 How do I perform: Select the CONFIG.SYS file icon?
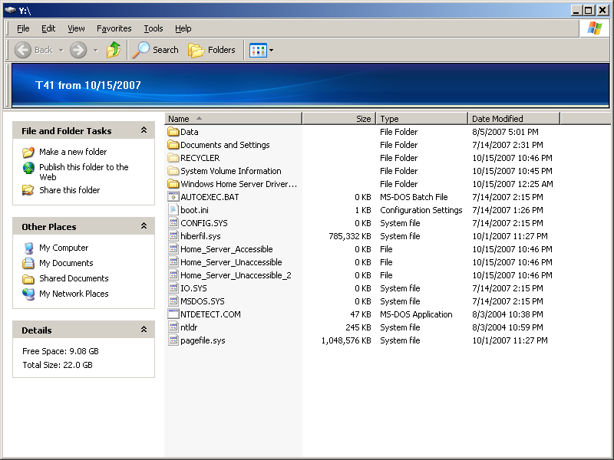(173, 223)
